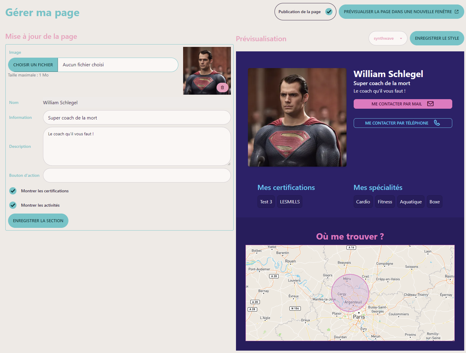Click the Mise à jour de la page heading
The height and width of the screenshot is (353, 466).
41,36
